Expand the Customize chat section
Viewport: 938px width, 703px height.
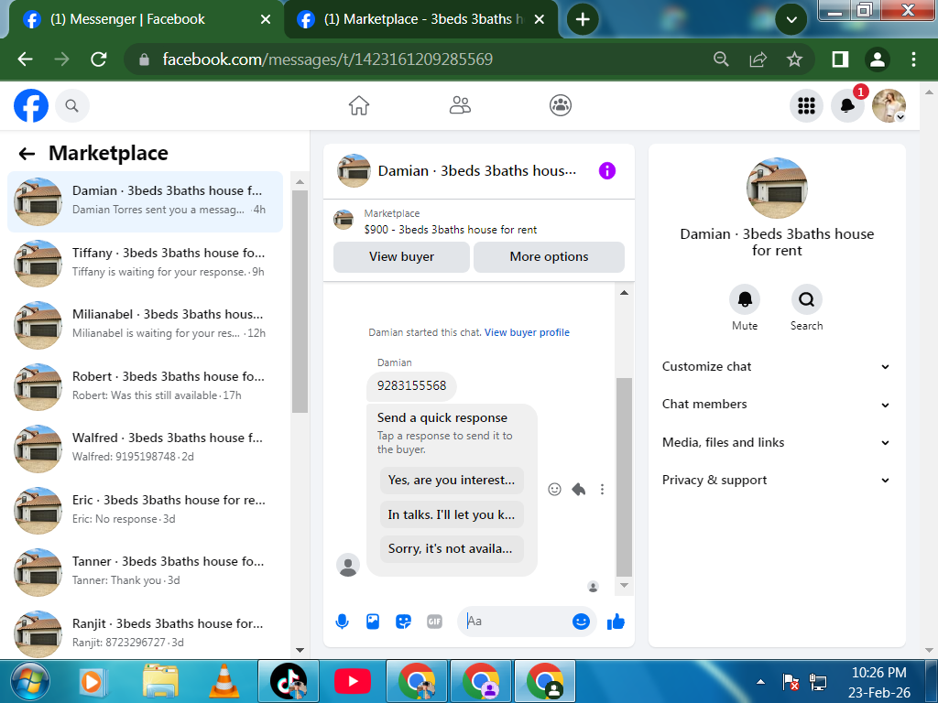[x=776, y=367]
